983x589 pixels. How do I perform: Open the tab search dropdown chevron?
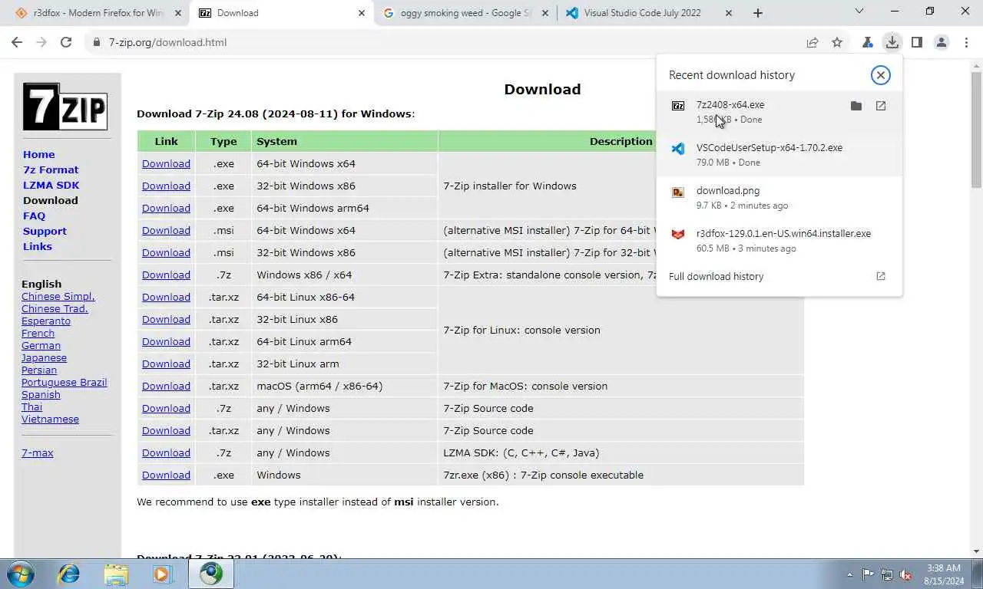(x=859, y=12)
